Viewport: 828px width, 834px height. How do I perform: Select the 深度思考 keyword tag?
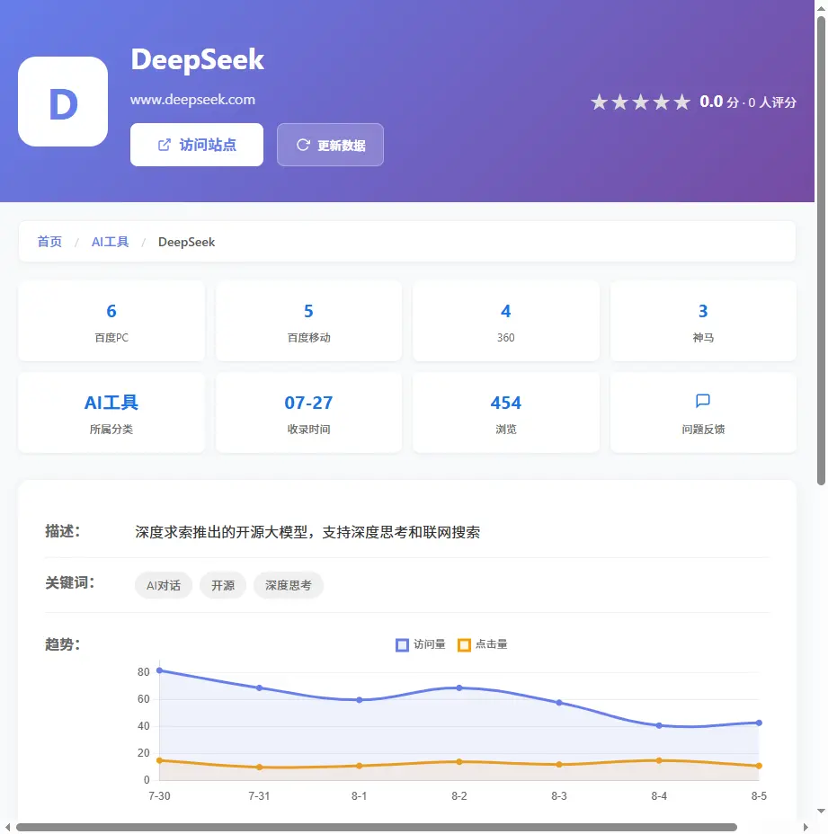point(289,586)
